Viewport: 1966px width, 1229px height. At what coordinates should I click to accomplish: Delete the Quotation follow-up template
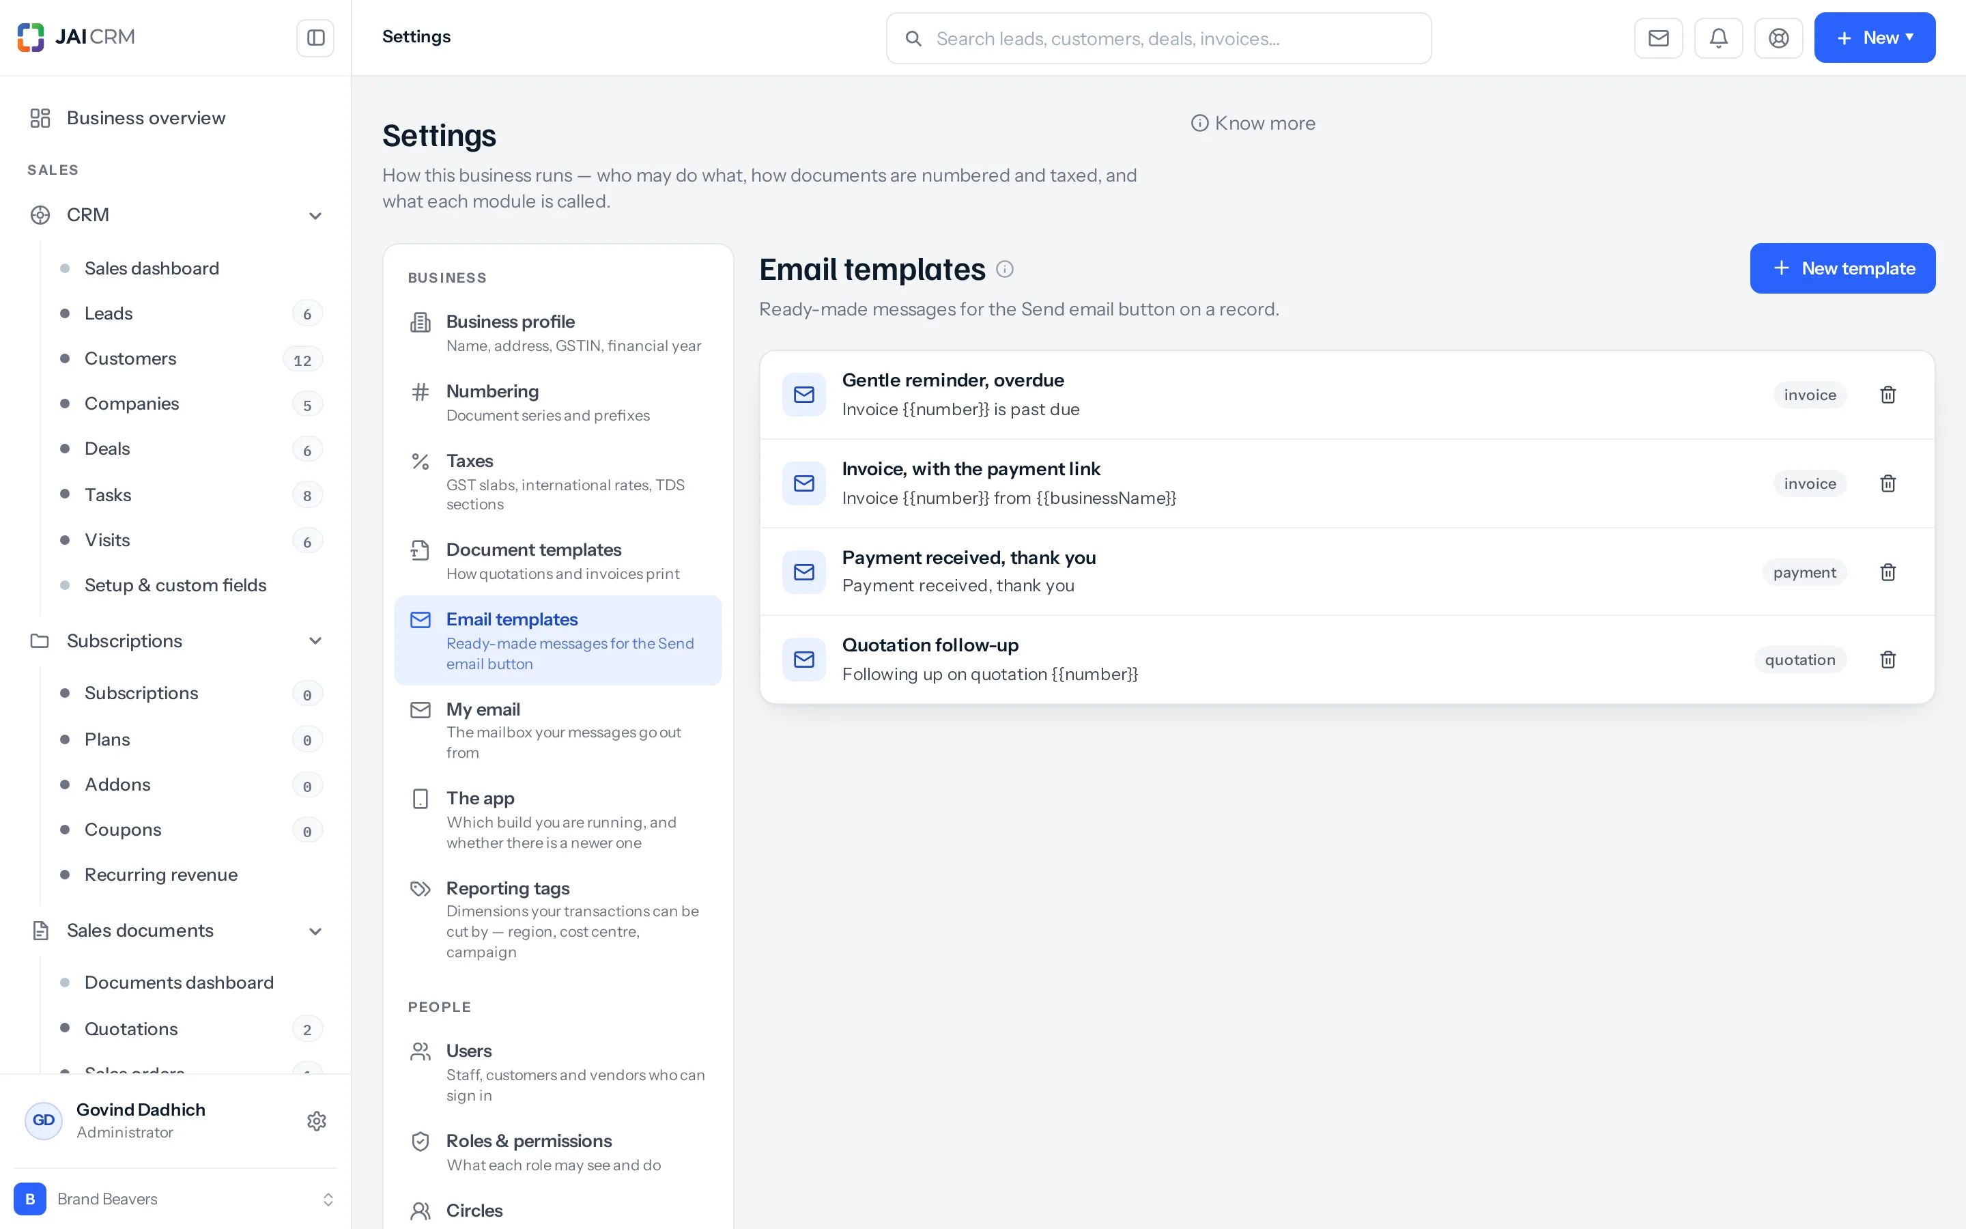click(1888, 659)
